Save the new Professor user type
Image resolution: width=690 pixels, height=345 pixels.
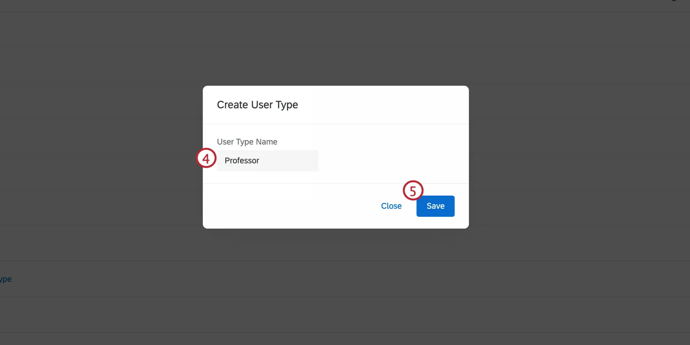tap(435, 206)
